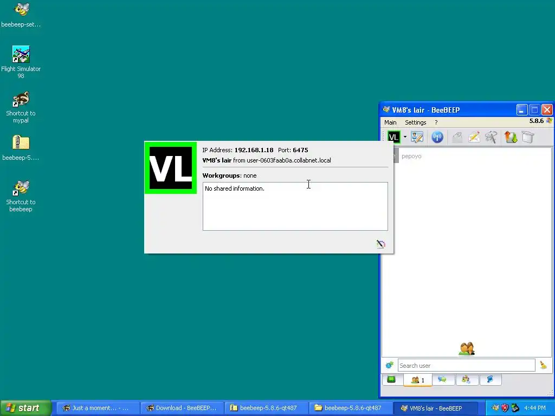The width and height of the screenshot is (555, 416).
Task: Open beebeep-5... zip file on desktop
Action: coord(21,148)
